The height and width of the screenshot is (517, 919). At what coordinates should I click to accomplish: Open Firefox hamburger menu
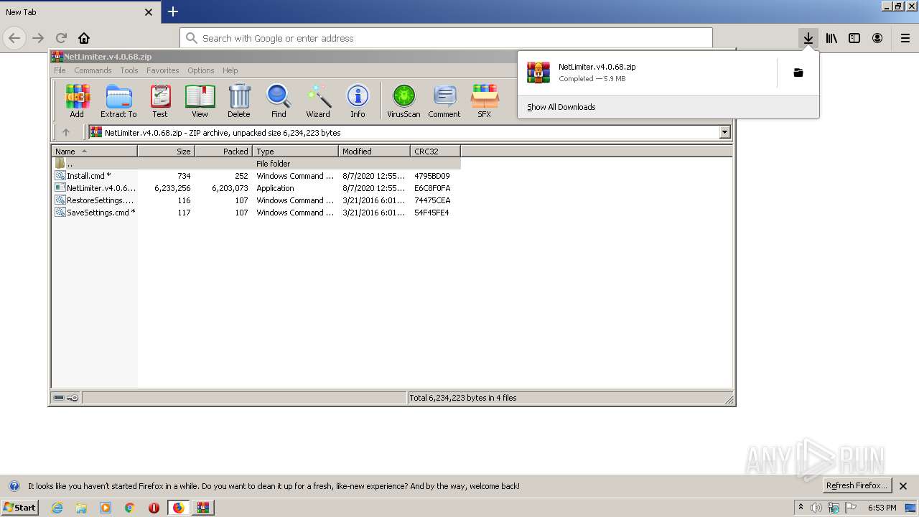(905, 38)
